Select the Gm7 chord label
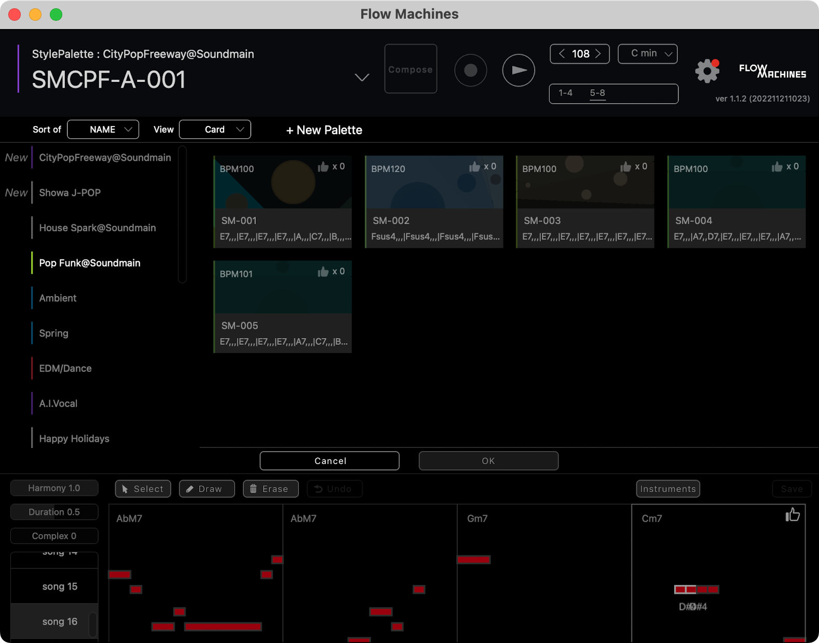Screen dimensions: 819x643 pos(477,519)
